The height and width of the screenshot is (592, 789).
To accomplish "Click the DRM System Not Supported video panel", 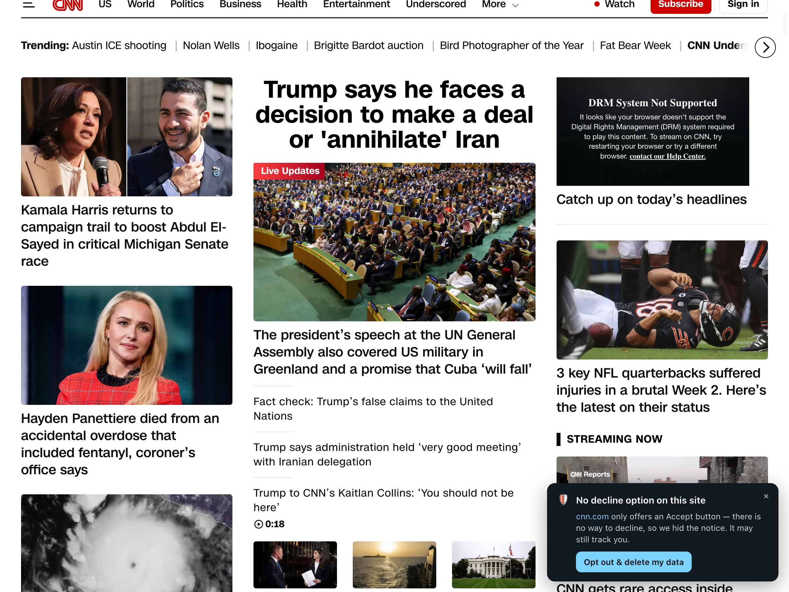I will (x=653, y=131).
